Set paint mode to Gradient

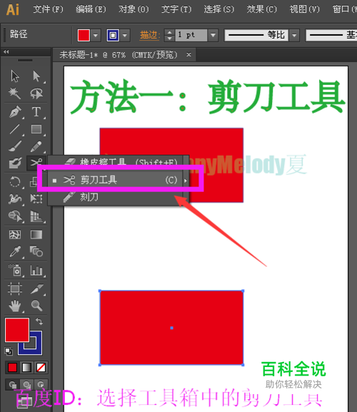[x=26, y=367]
